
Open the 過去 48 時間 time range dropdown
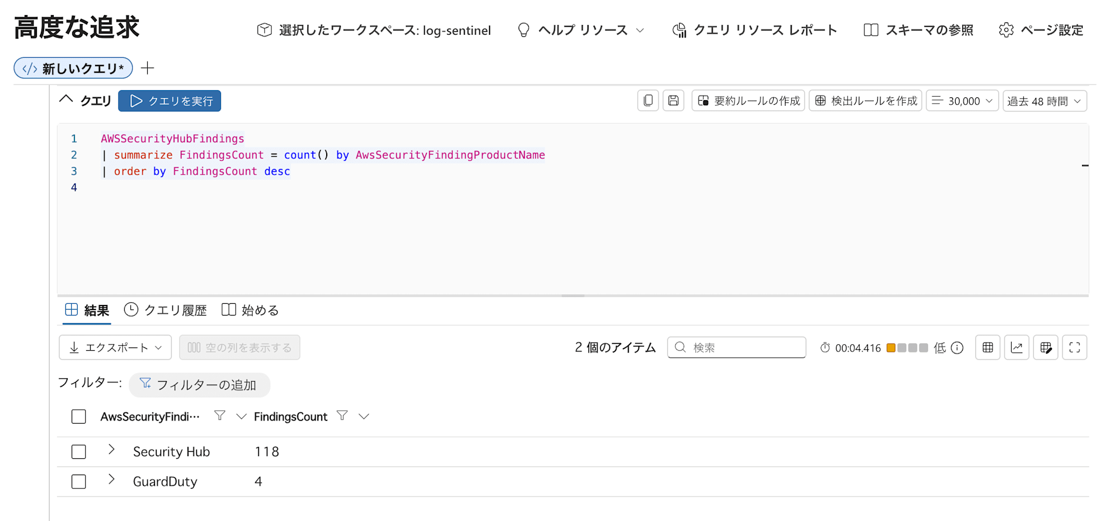click(1045, 101)
